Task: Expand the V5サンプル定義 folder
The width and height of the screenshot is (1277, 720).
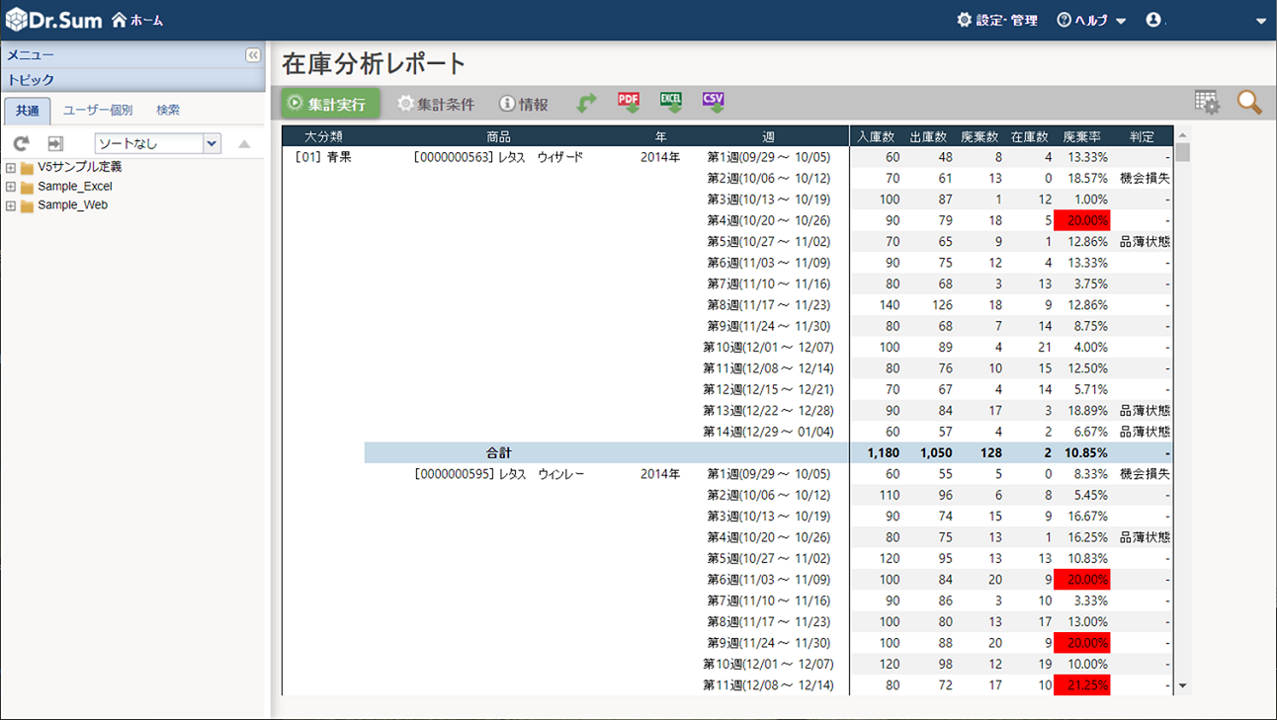Action: pos(11,168)
